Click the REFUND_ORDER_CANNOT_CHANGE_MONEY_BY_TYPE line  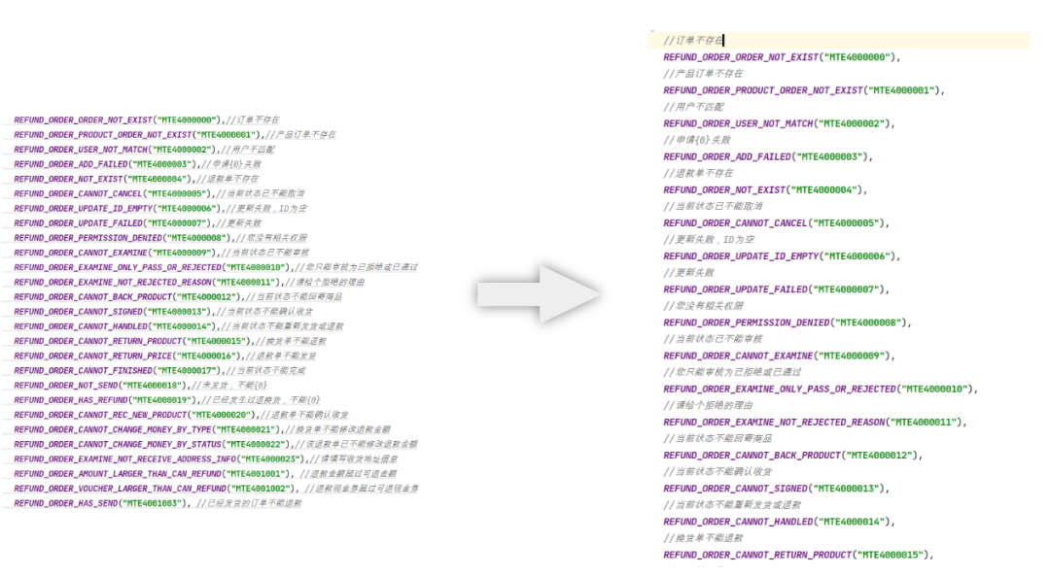202,429
